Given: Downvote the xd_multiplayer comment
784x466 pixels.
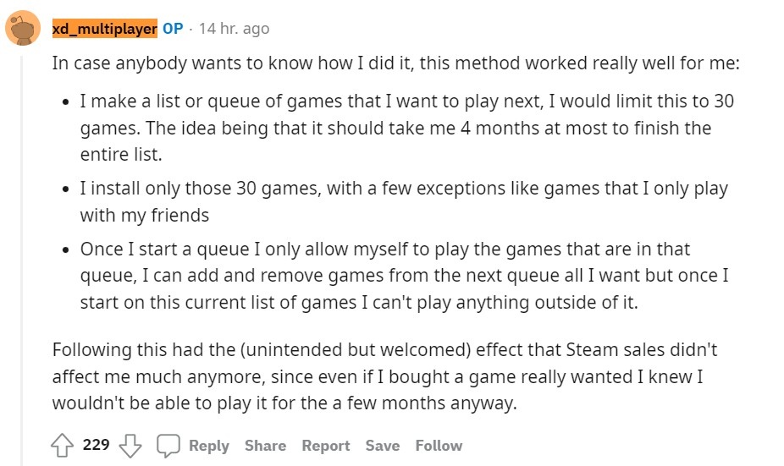Looking at the screenshot, I should (129, 446).
